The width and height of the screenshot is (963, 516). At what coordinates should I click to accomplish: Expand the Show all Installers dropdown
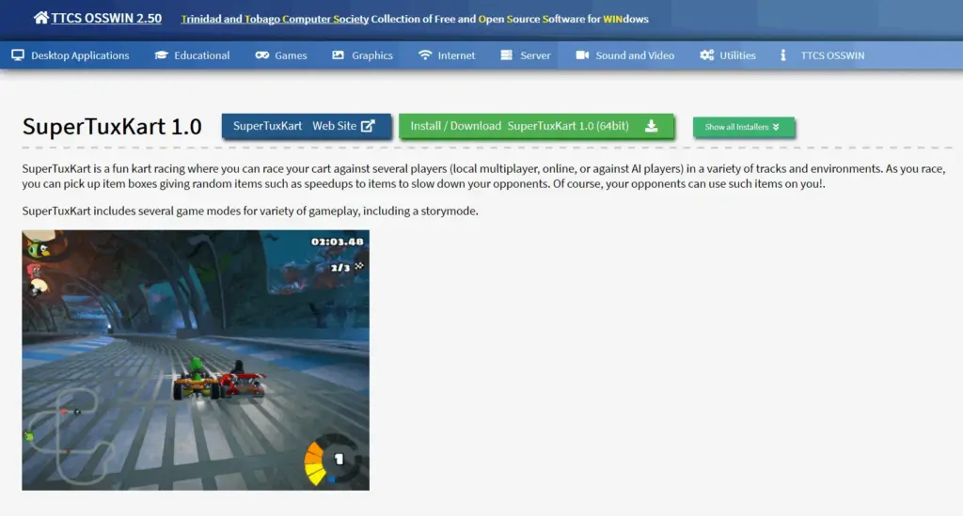743,127
